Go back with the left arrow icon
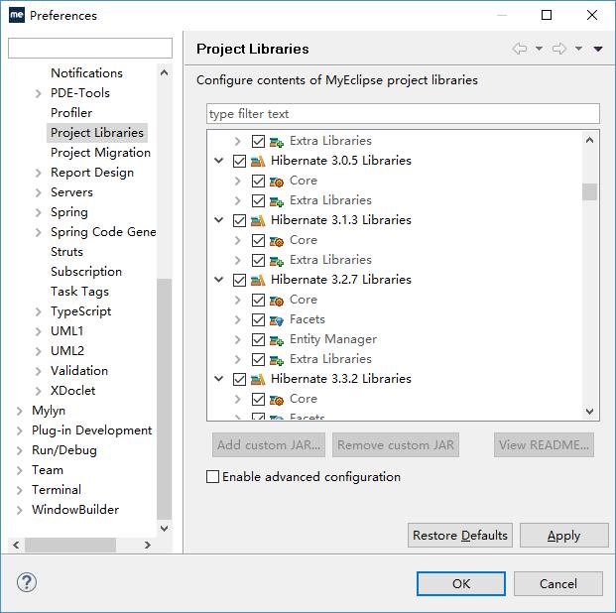The height and width of the screenshot is (613, 616). tap(520, 49)
